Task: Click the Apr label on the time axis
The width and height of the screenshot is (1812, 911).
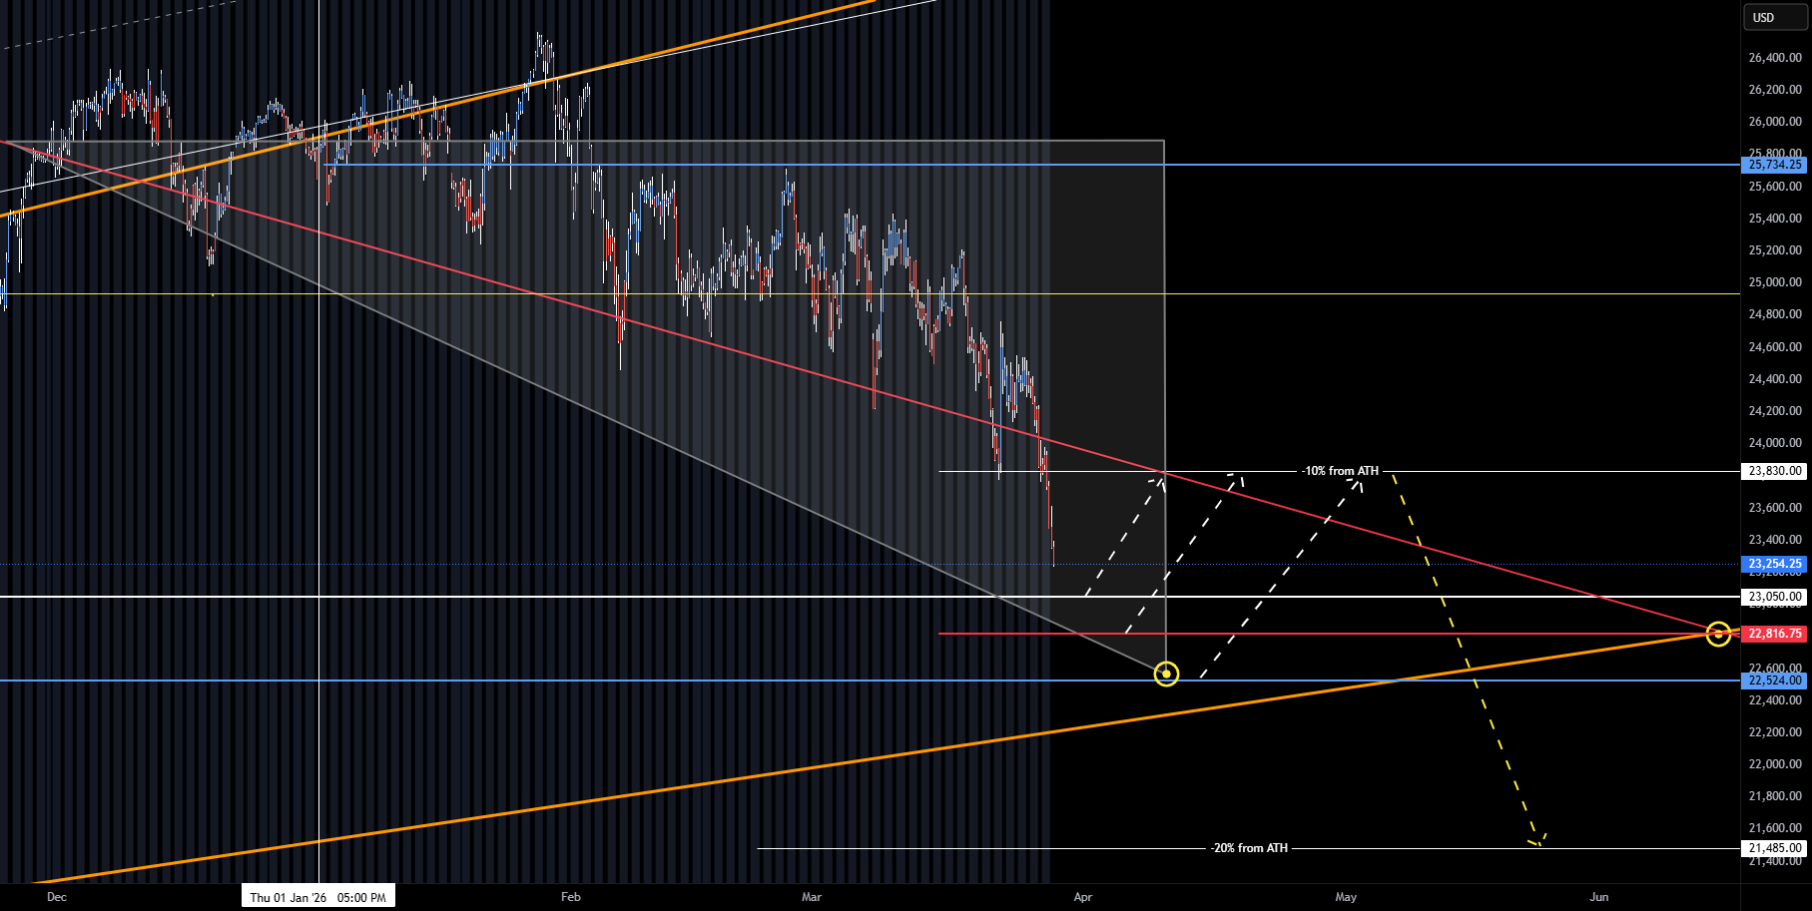Action: point(1082,897)
